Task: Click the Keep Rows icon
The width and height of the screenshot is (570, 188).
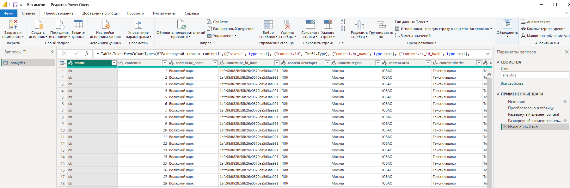Action: point(310,24)
